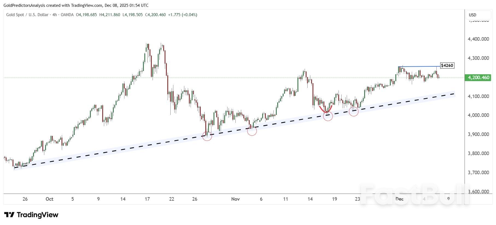The image size is (496, 225).
Task: Click the FastBull watermark logo
Action: click(414, 194)
